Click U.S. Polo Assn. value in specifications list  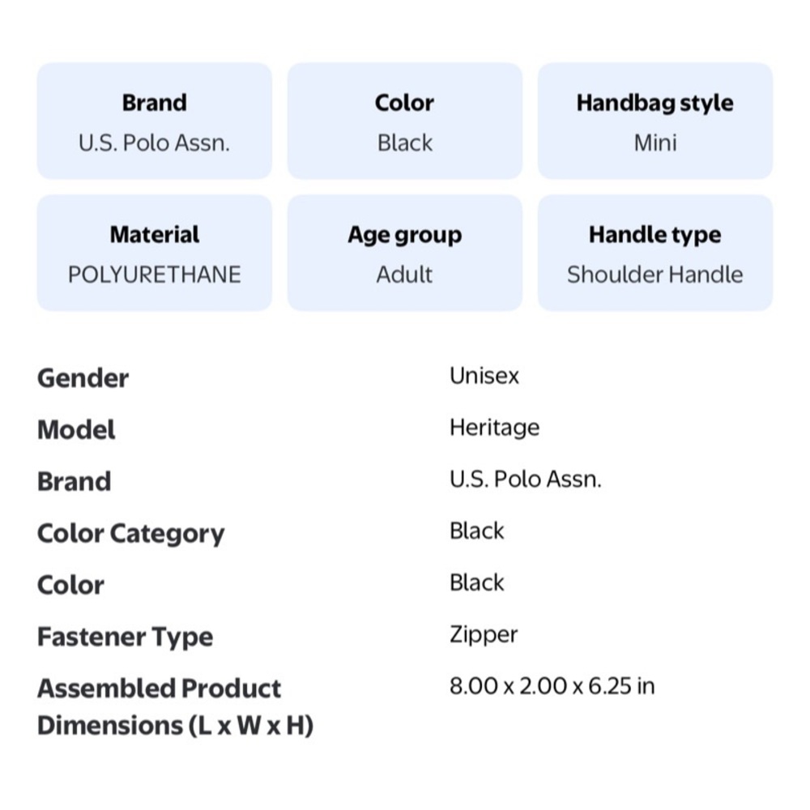pyautogui.click(x=525, y=480)
